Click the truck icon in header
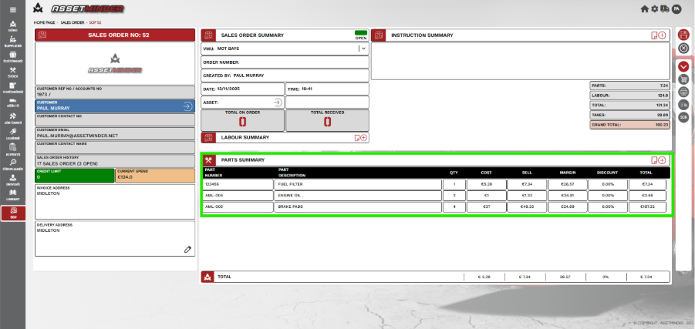The height and width of the screenshot is (329, 695). click(x=665, y=8)
